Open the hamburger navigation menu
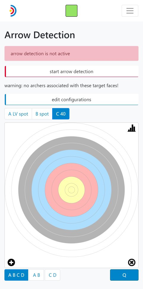 click(130, 11)
